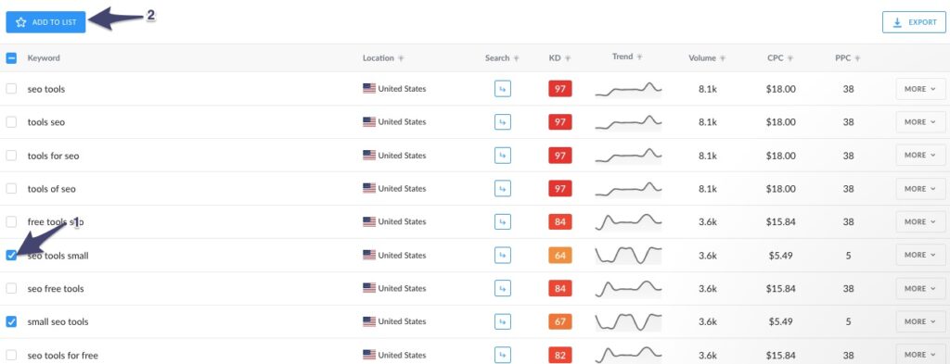Expand MORE dropdown for 'tools of seo' row

coord(920,189)
